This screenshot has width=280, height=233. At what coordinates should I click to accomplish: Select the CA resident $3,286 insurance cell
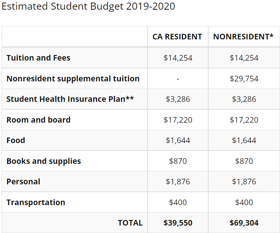pyautogui.click(x=178, y=99)
